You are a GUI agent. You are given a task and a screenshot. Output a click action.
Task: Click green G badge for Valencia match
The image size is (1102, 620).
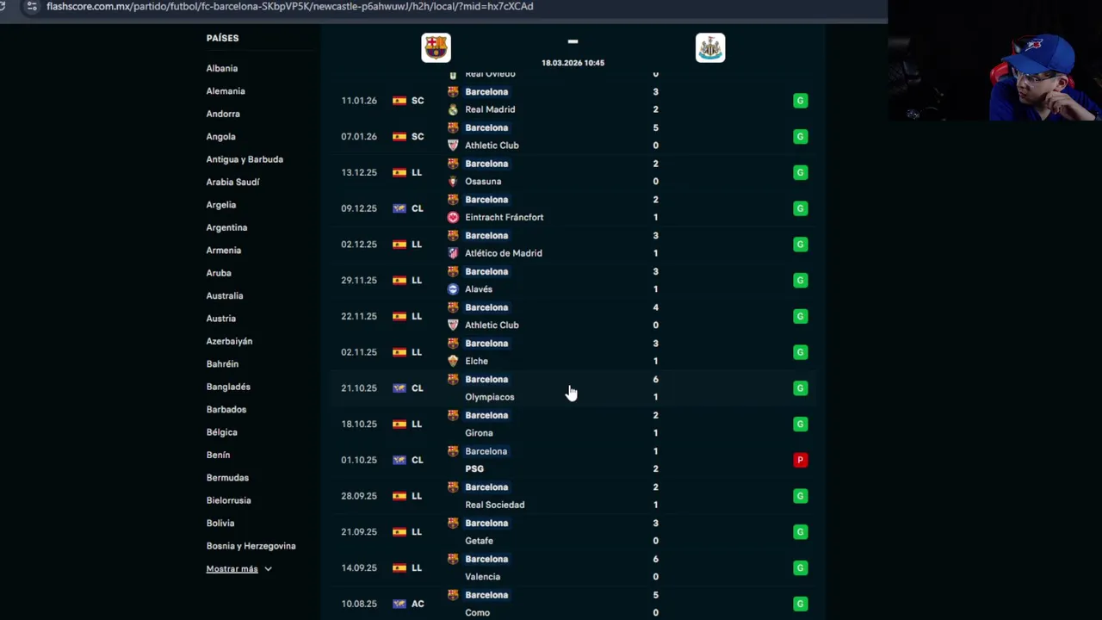800,567
